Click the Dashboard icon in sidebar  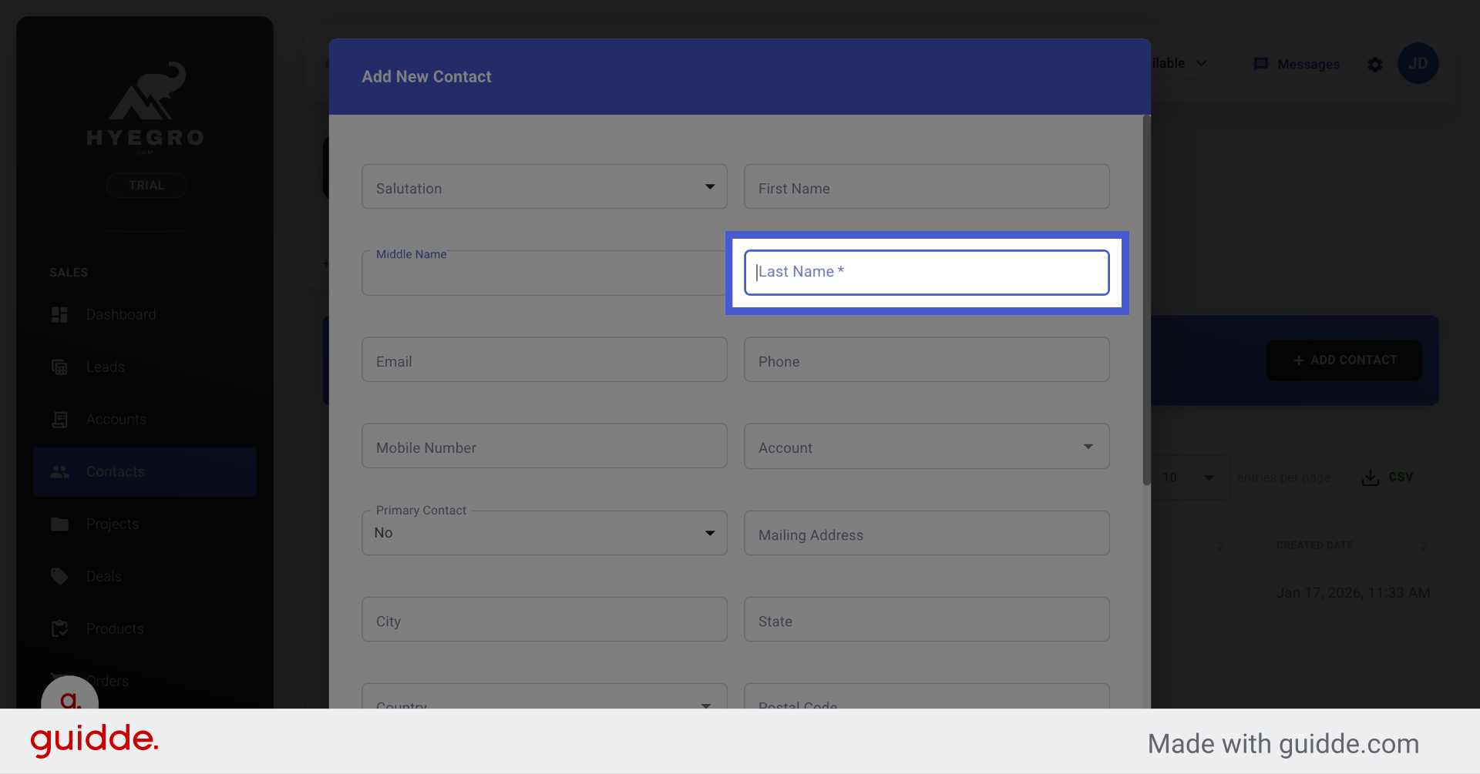coord(59,315)
